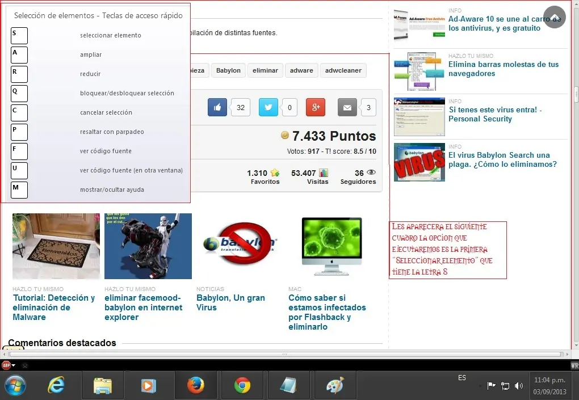The height and width of the screenshot is (400, 579).
Task: Click the Ad-Aware software box thumbnail
Action: pos(419,25)
